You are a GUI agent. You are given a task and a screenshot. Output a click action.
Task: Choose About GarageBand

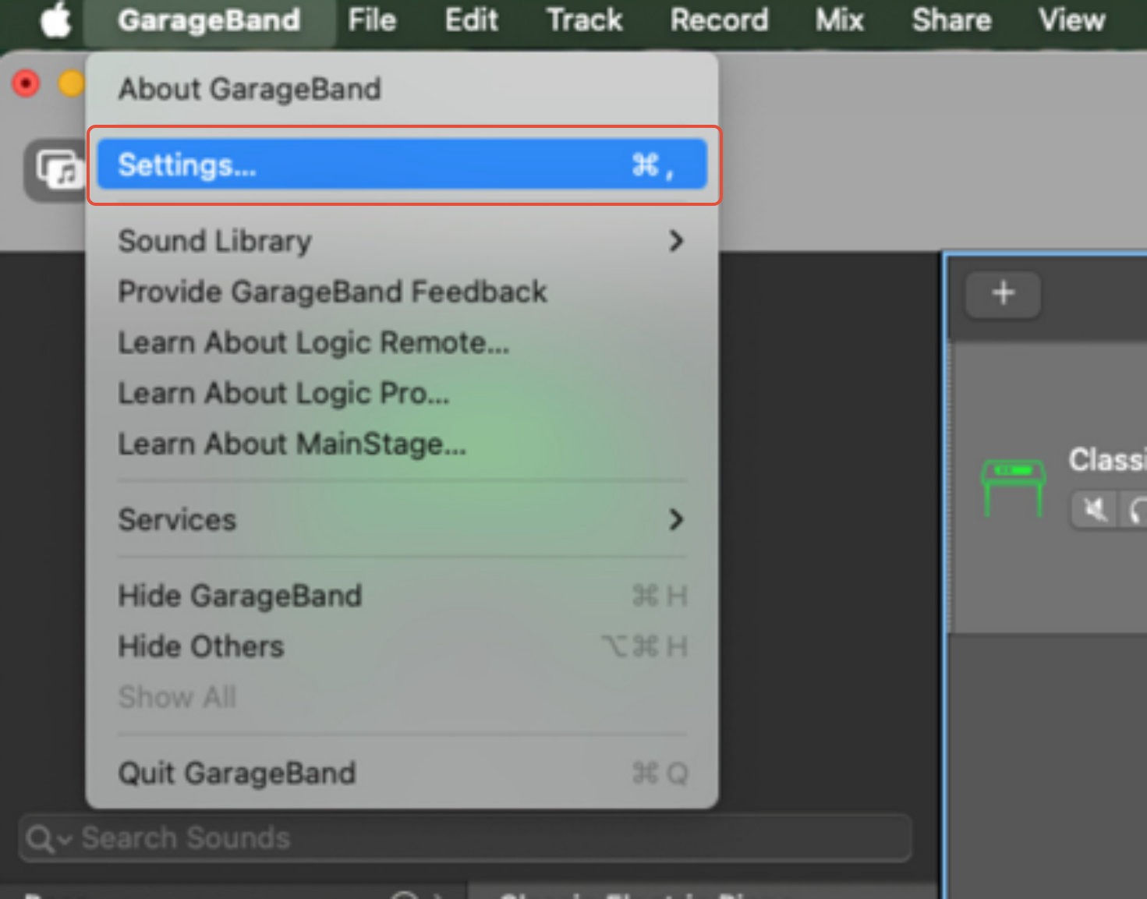[402, 89]
